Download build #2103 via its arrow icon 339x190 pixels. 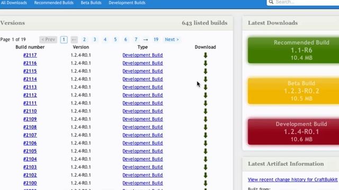click(x=206, y=167)
